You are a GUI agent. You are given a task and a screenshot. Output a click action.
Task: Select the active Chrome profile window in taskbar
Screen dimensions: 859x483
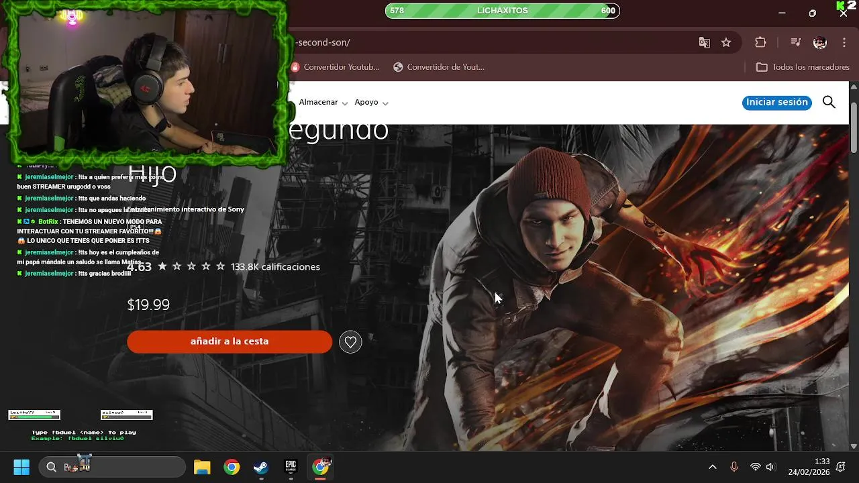coord(321,467)
